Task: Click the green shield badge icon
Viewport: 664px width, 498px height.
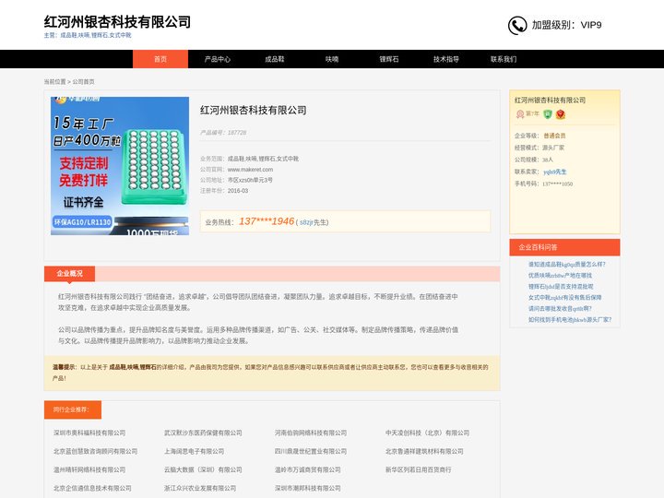Action: pos(548,114)
